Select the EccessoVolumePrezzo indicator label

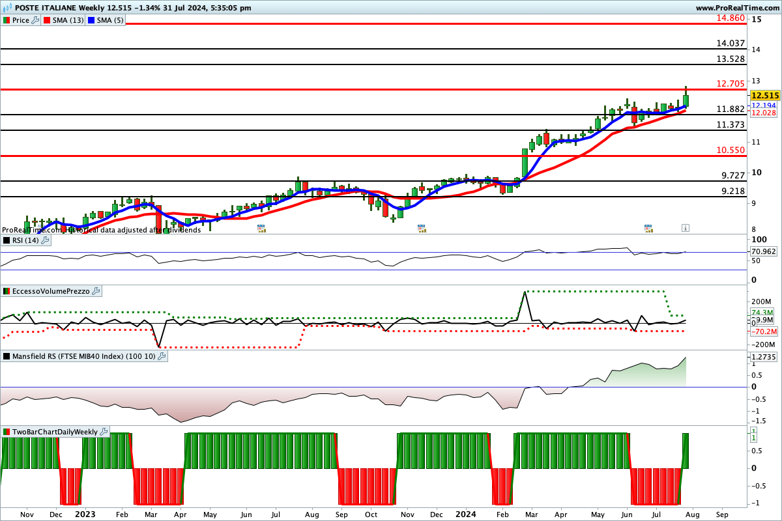point(51,291)
